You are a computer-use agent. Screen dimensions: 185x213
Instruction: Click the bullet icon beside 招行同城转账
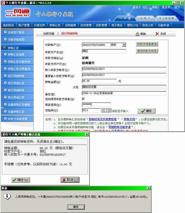pos(5,75)
